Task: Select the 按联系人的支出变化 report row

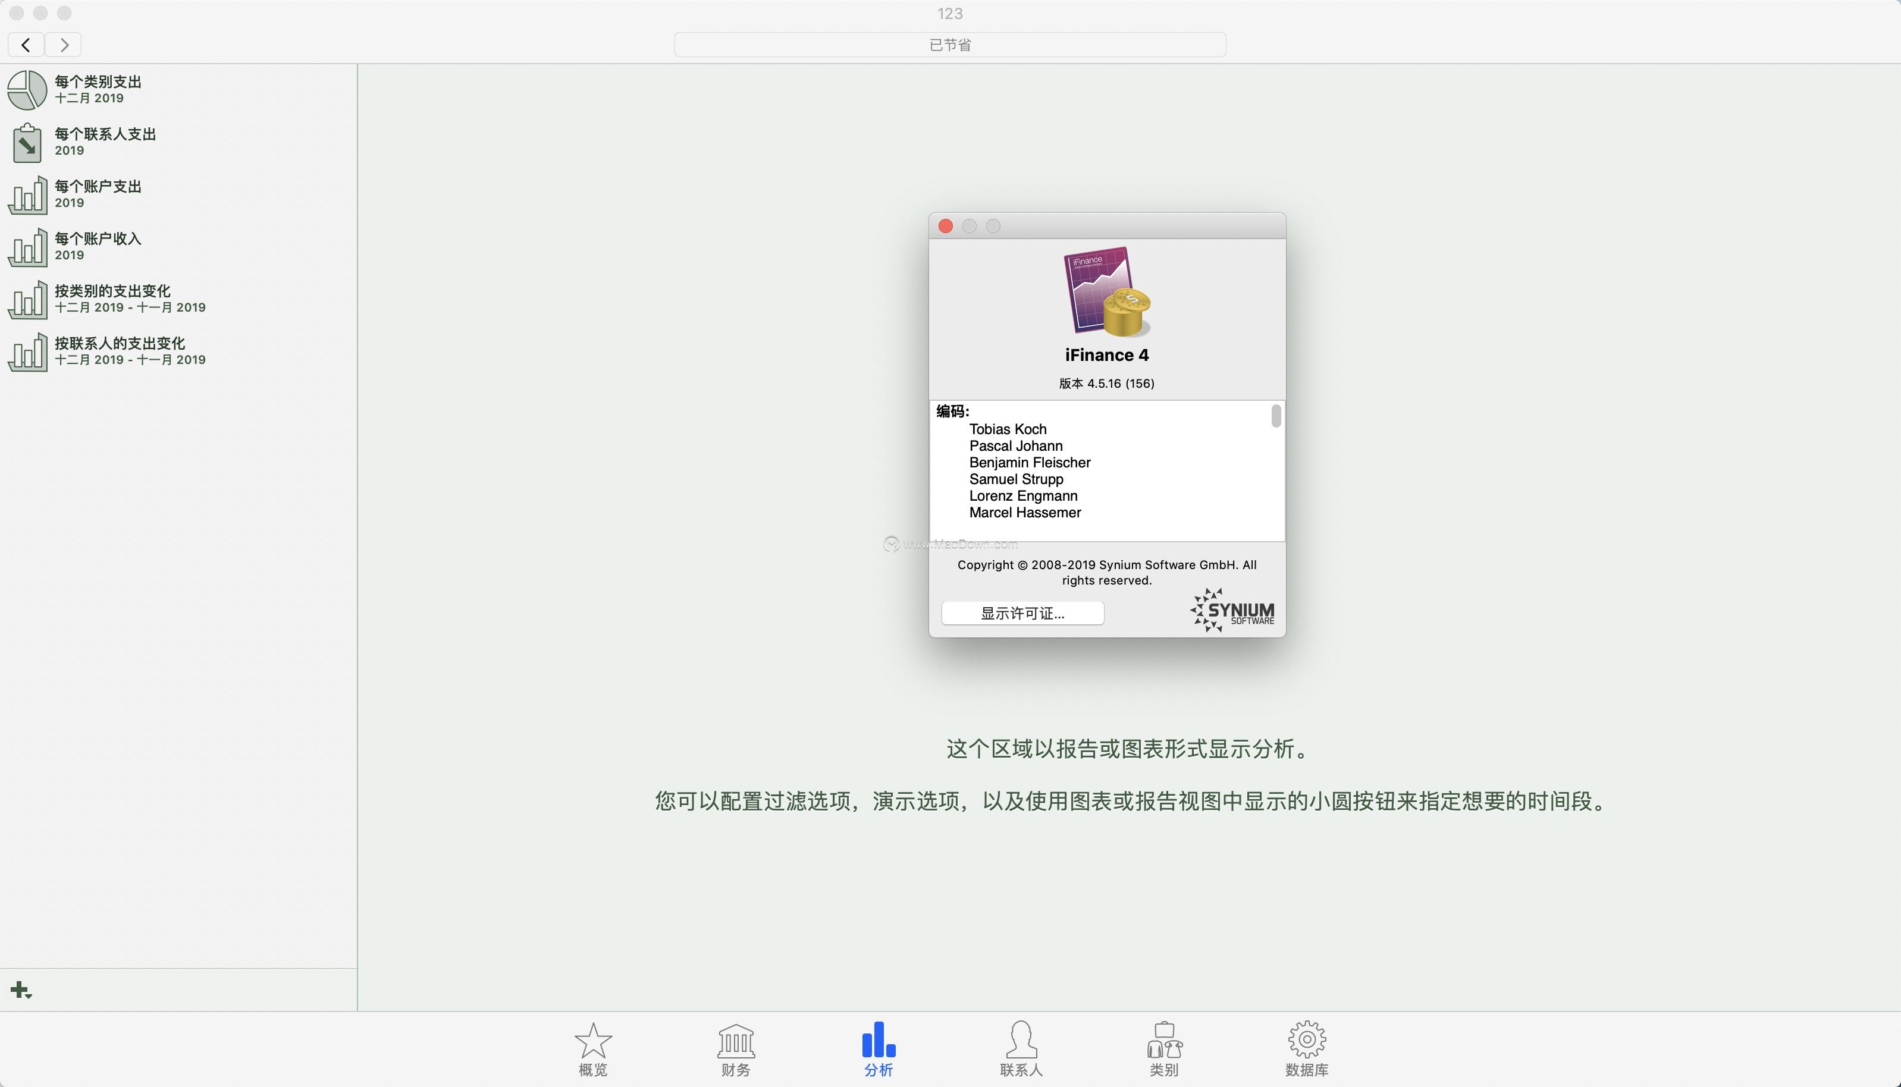Action: point(178,351)
